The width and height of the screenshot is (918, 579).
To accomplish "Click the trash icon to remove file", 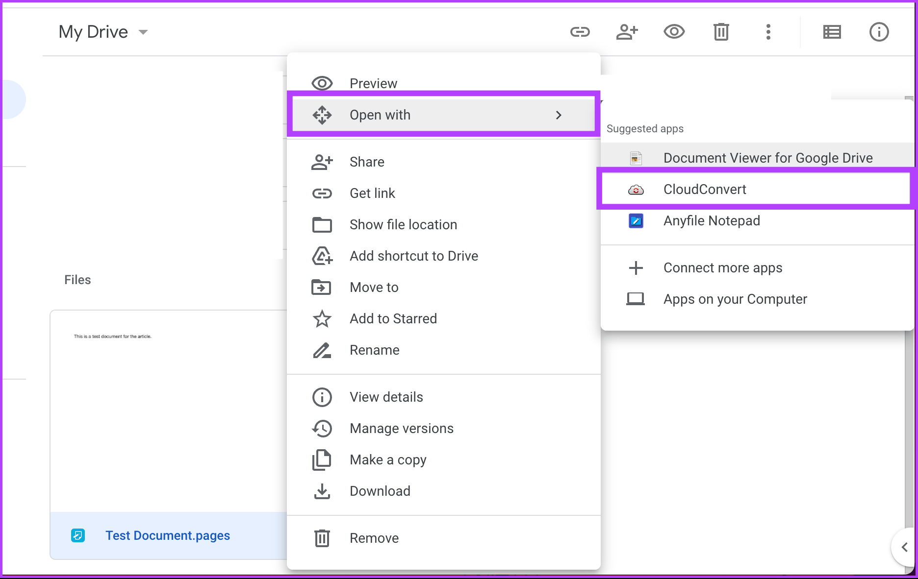I will pyautogui.click(x=720, y=31).
